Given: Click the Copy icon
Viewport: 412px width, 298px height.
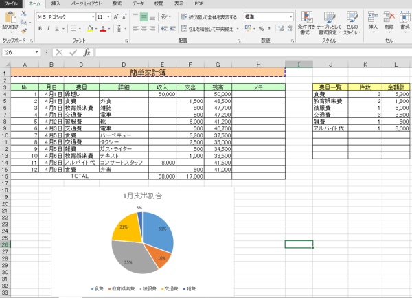Looking at the screenshot, I should [23, 23].
